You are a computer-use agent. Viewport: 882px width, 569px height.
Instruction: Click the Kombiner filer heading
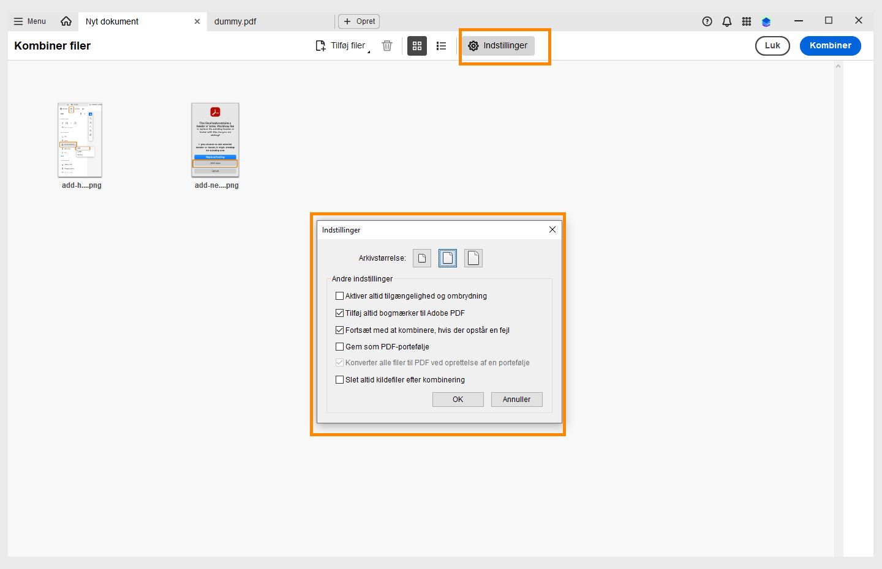point(53,46)
